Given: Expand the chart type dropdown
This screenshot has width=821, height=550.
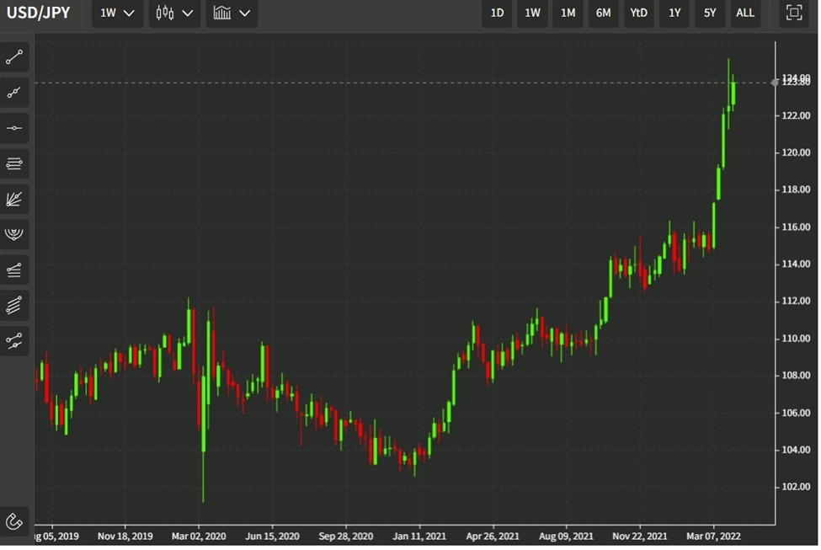Looking at the screenshot, I should [174, 13].
